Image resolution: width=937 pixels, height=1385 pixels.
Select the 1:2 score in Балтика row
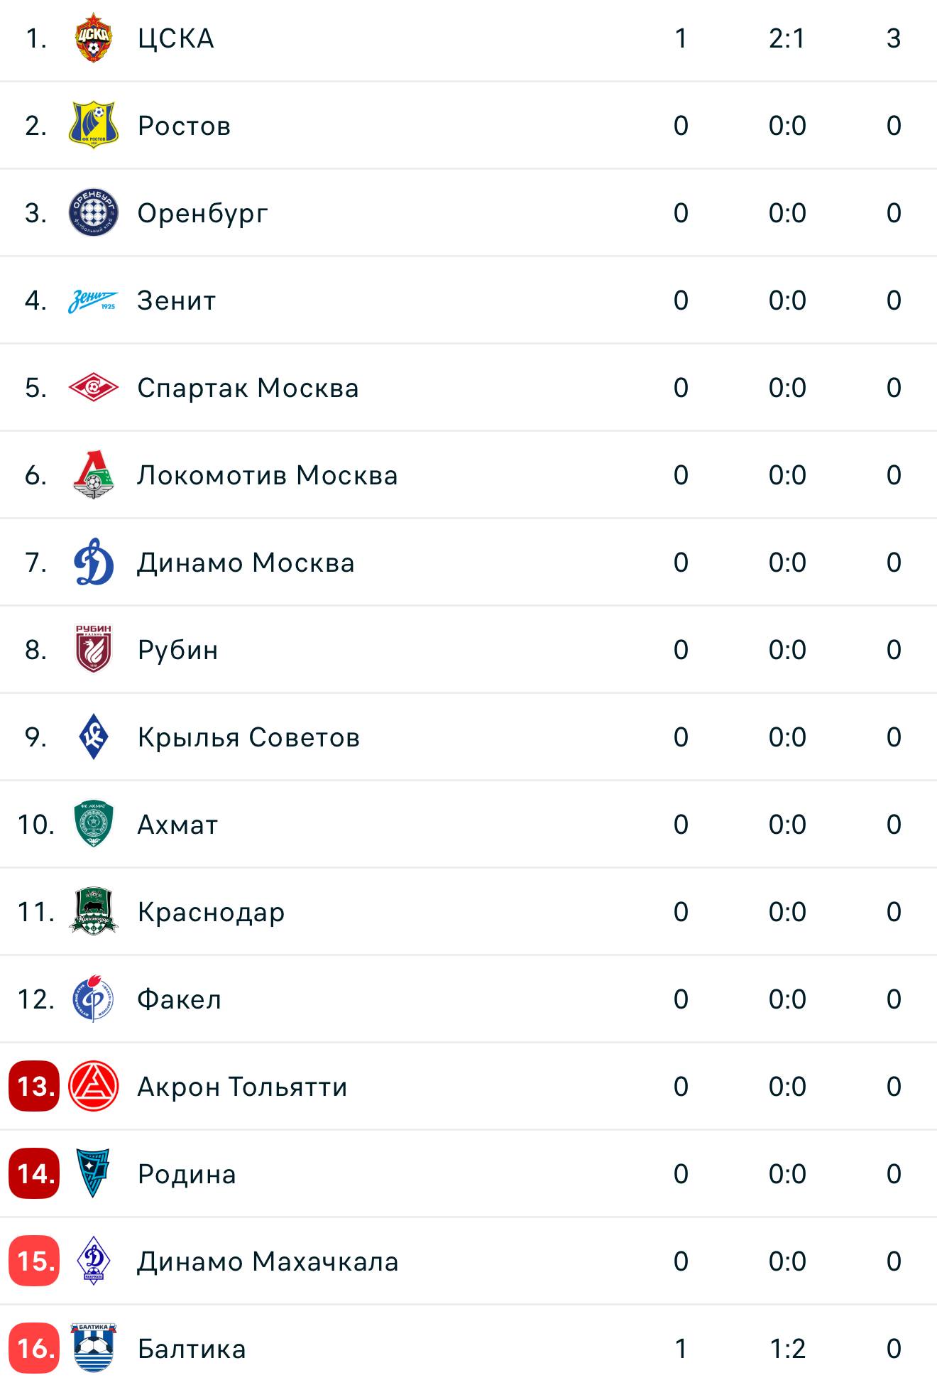(x=787, y=1349)
